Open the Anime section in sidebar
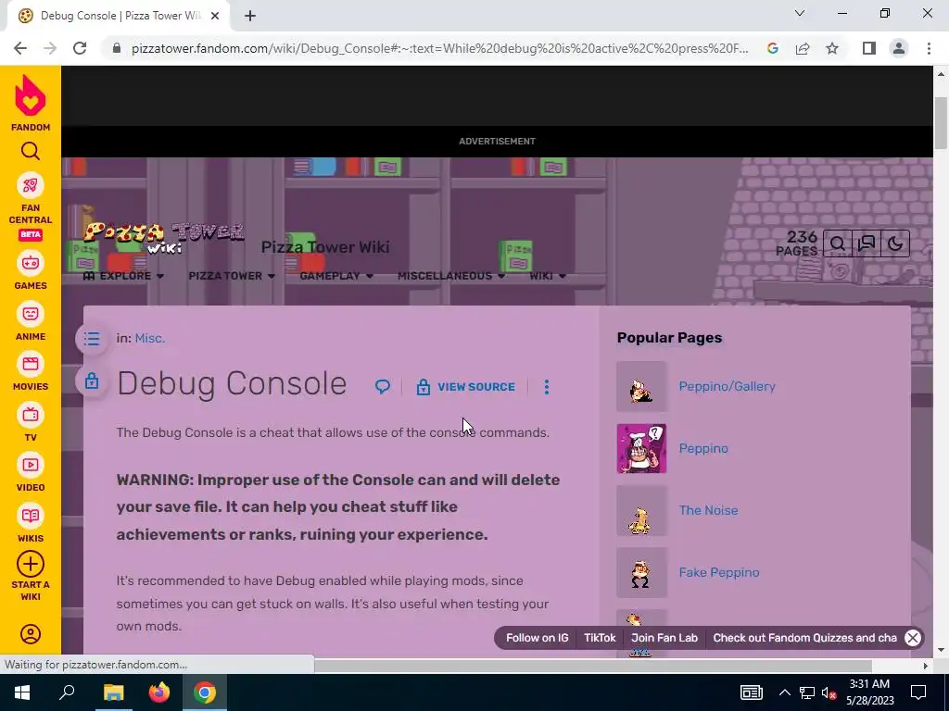 tap(31, 321)
